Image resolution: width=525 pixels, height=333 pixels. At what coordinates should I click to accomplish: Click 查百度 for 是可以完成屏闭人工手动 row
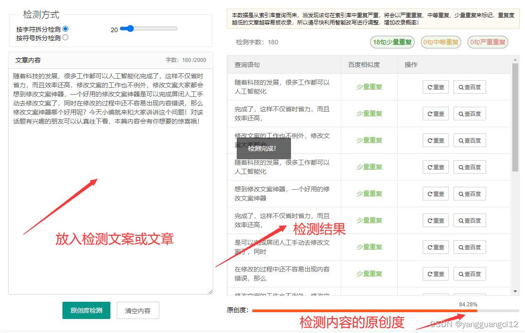pyautogui.click(x=469, y=247)
